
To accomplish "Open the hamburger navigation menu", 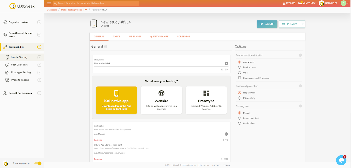I will click(x=49, y=3).
